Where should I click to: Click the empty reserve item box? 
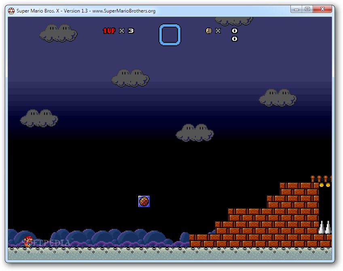(170, 34)
